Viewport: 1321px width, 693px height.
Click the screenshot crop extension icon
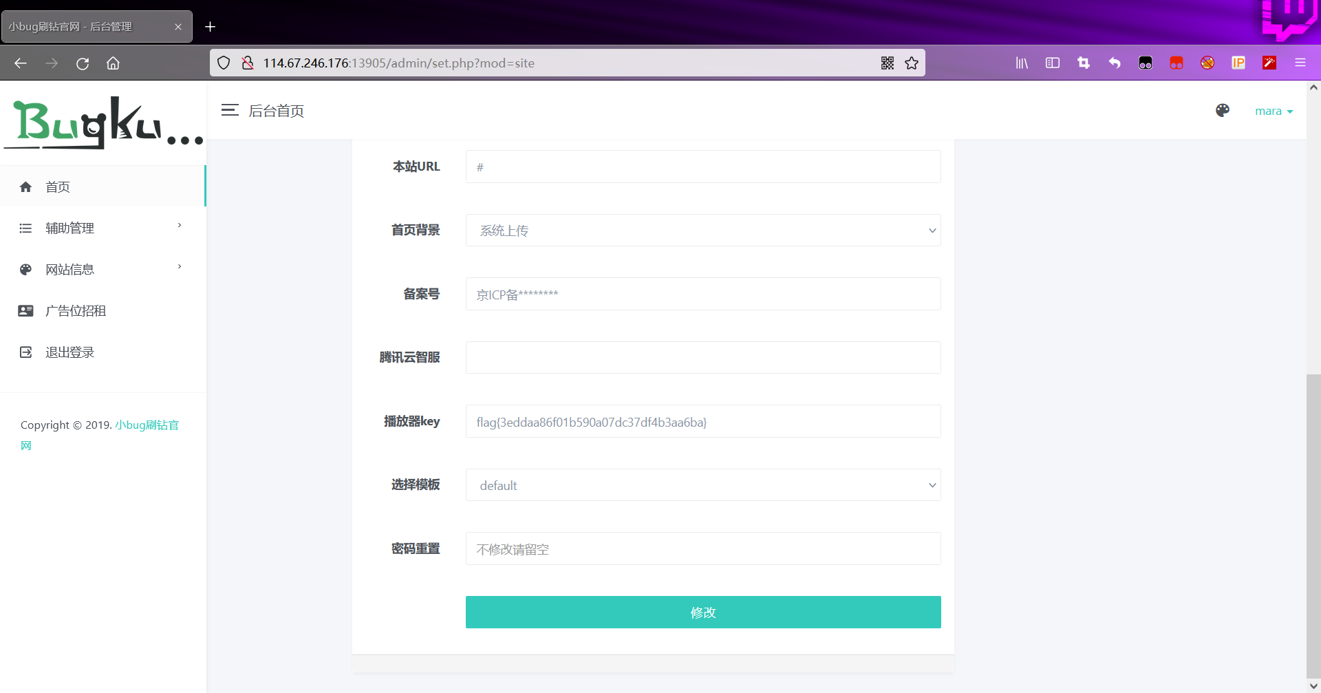coord(1083,63)
